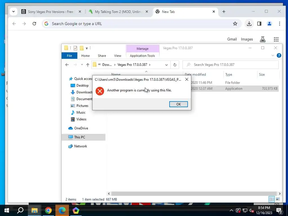Click Vegas Pro 17.0.0.387 breadcrumb
This screenshot has height=216, width=288.
click(x=132, y=65)
